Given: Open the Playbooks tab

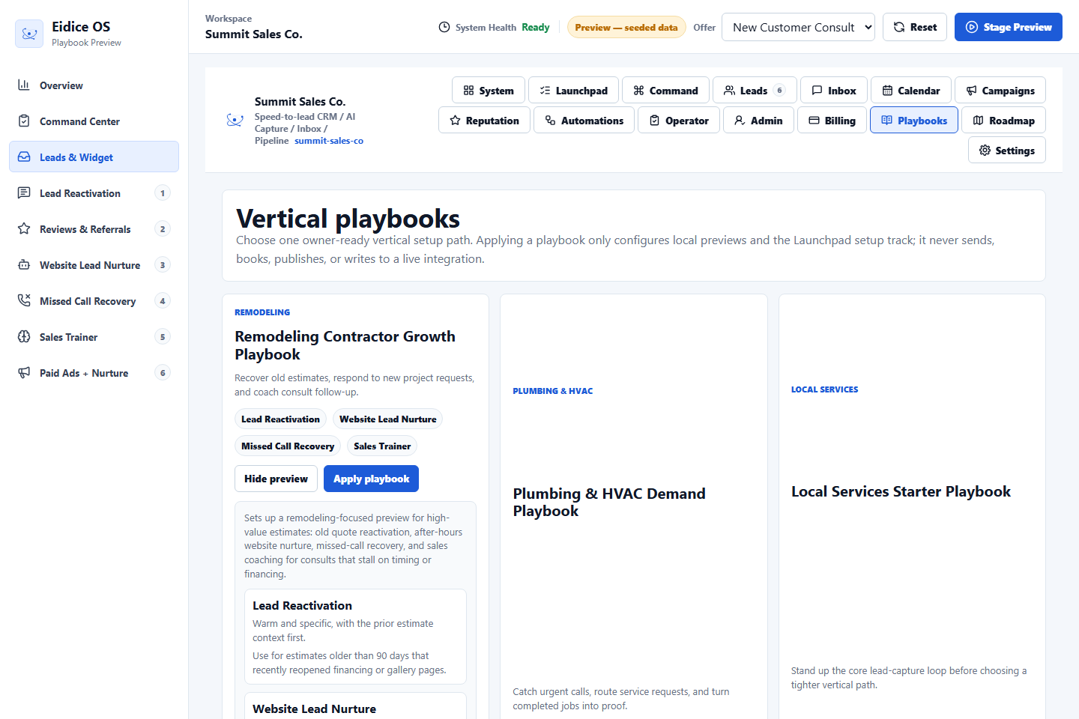Looking at the screenshot, I should pos(914,120).
